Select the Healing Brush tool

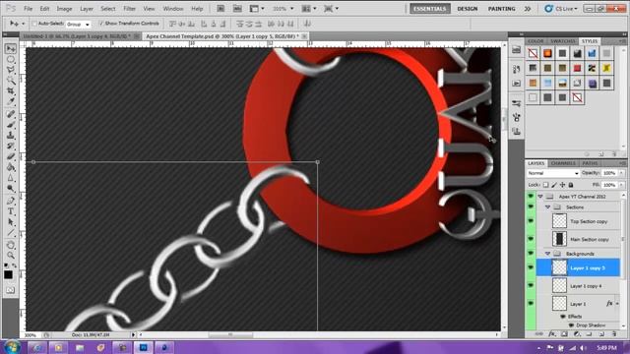11,114
